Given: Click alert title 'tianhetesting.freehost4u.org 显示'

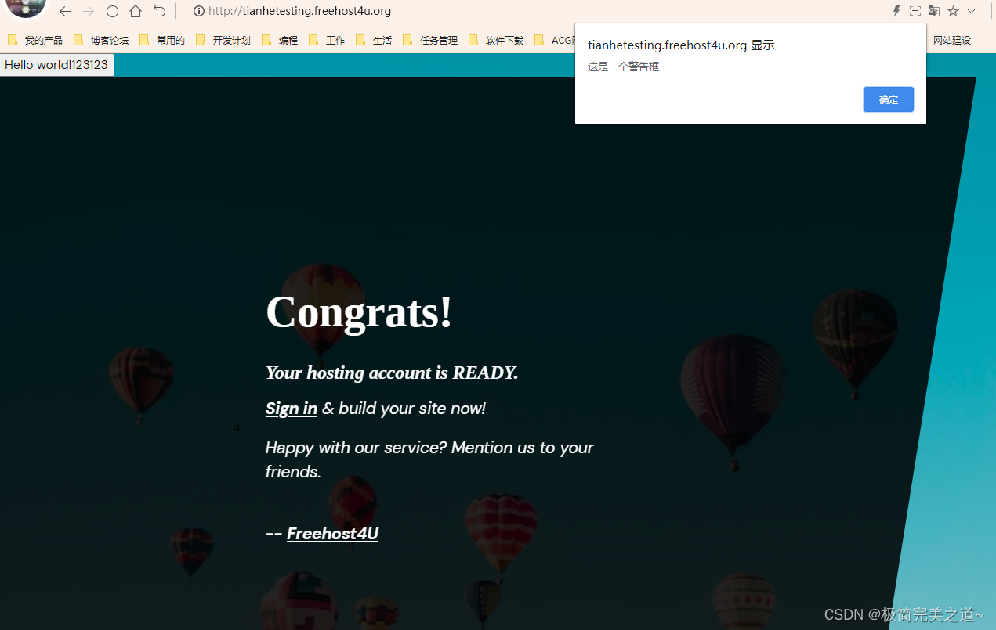Looking at the screenshot, I should 681,45.
